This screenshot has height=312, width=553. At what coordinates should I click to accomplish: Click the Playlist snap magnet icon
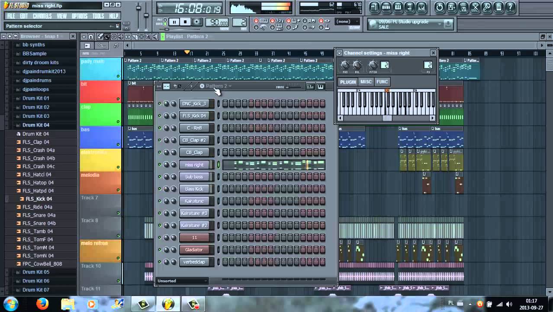[91, 37]
